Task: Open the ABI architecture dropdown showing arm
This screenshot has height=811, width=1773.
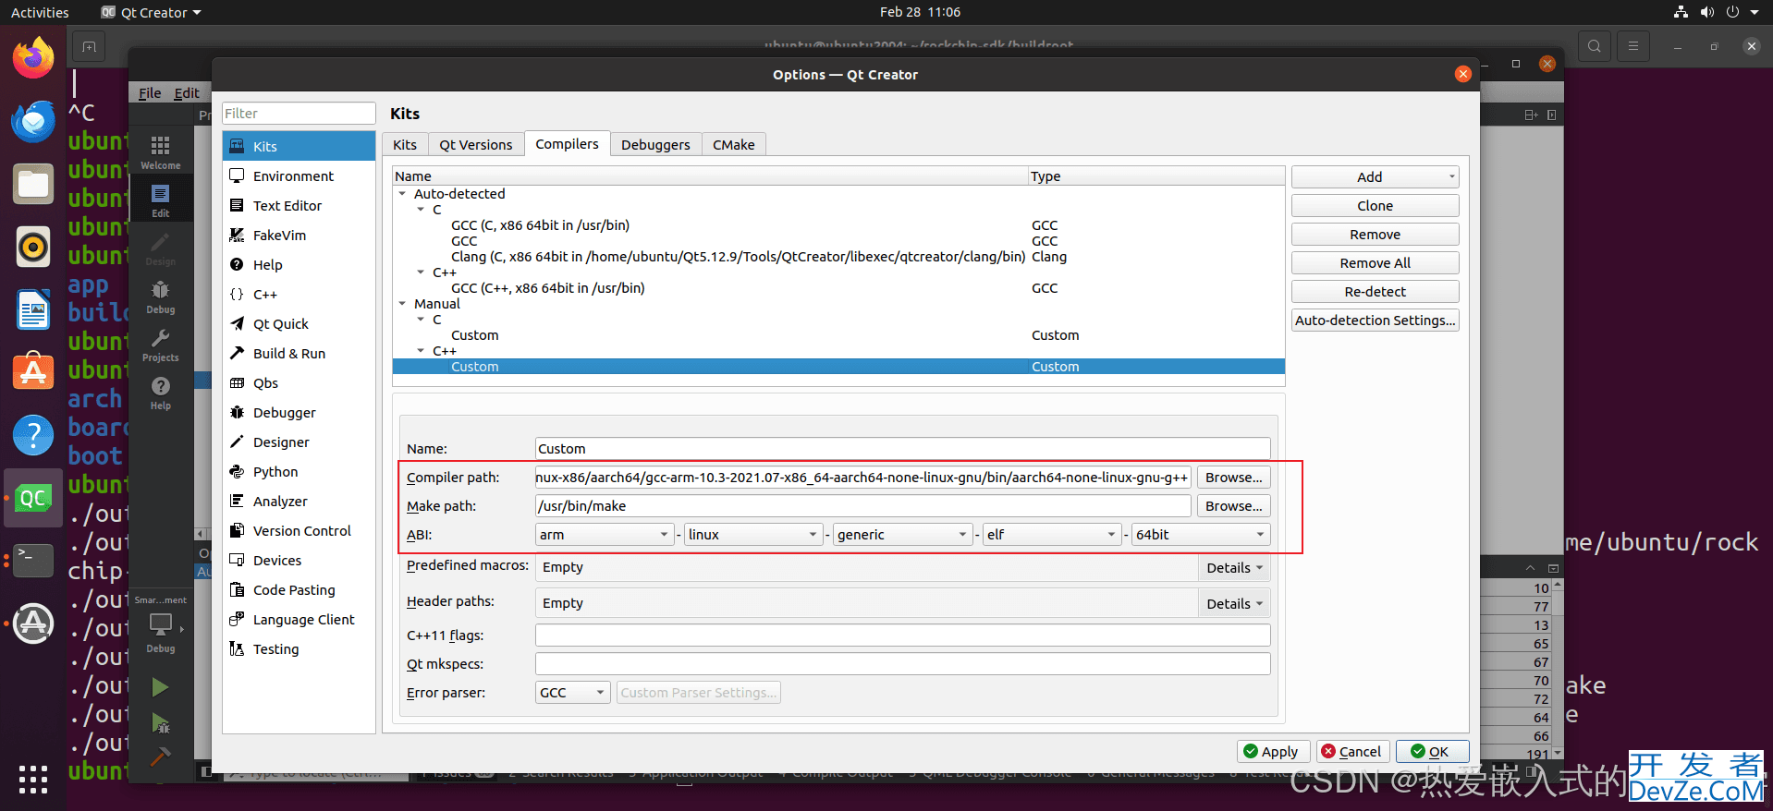Action: pyautogui.click(x=605, y=535)
